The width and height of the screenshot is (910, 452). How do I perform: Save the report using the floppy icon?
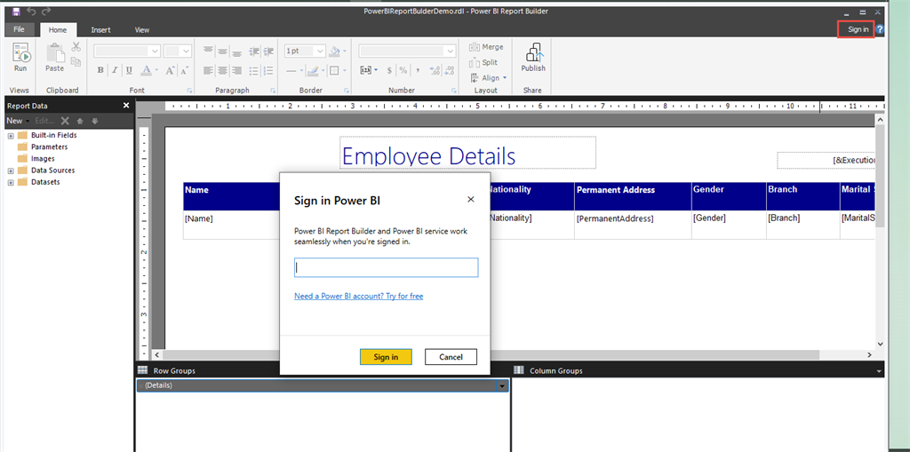[16, 11]
